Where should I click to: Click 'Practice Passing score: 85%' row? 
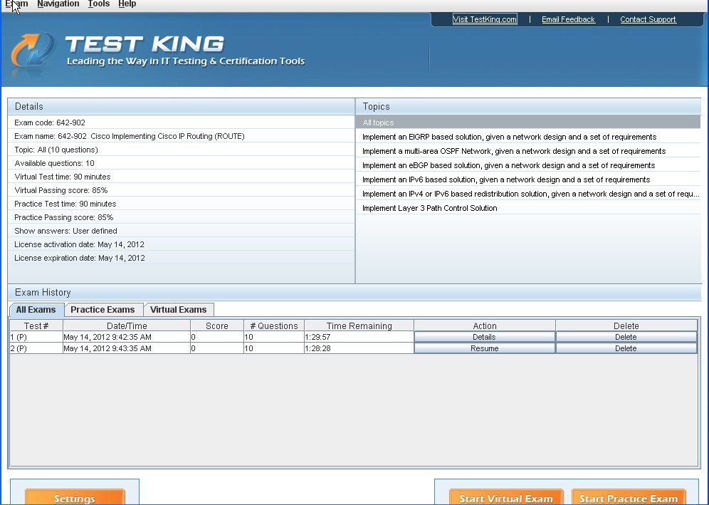point(181,218)
